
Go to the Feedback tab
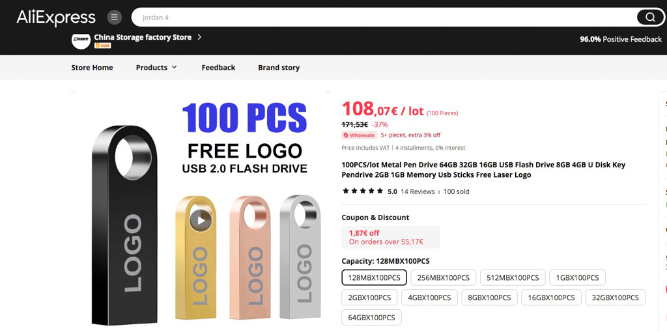[x=218, y=67]
